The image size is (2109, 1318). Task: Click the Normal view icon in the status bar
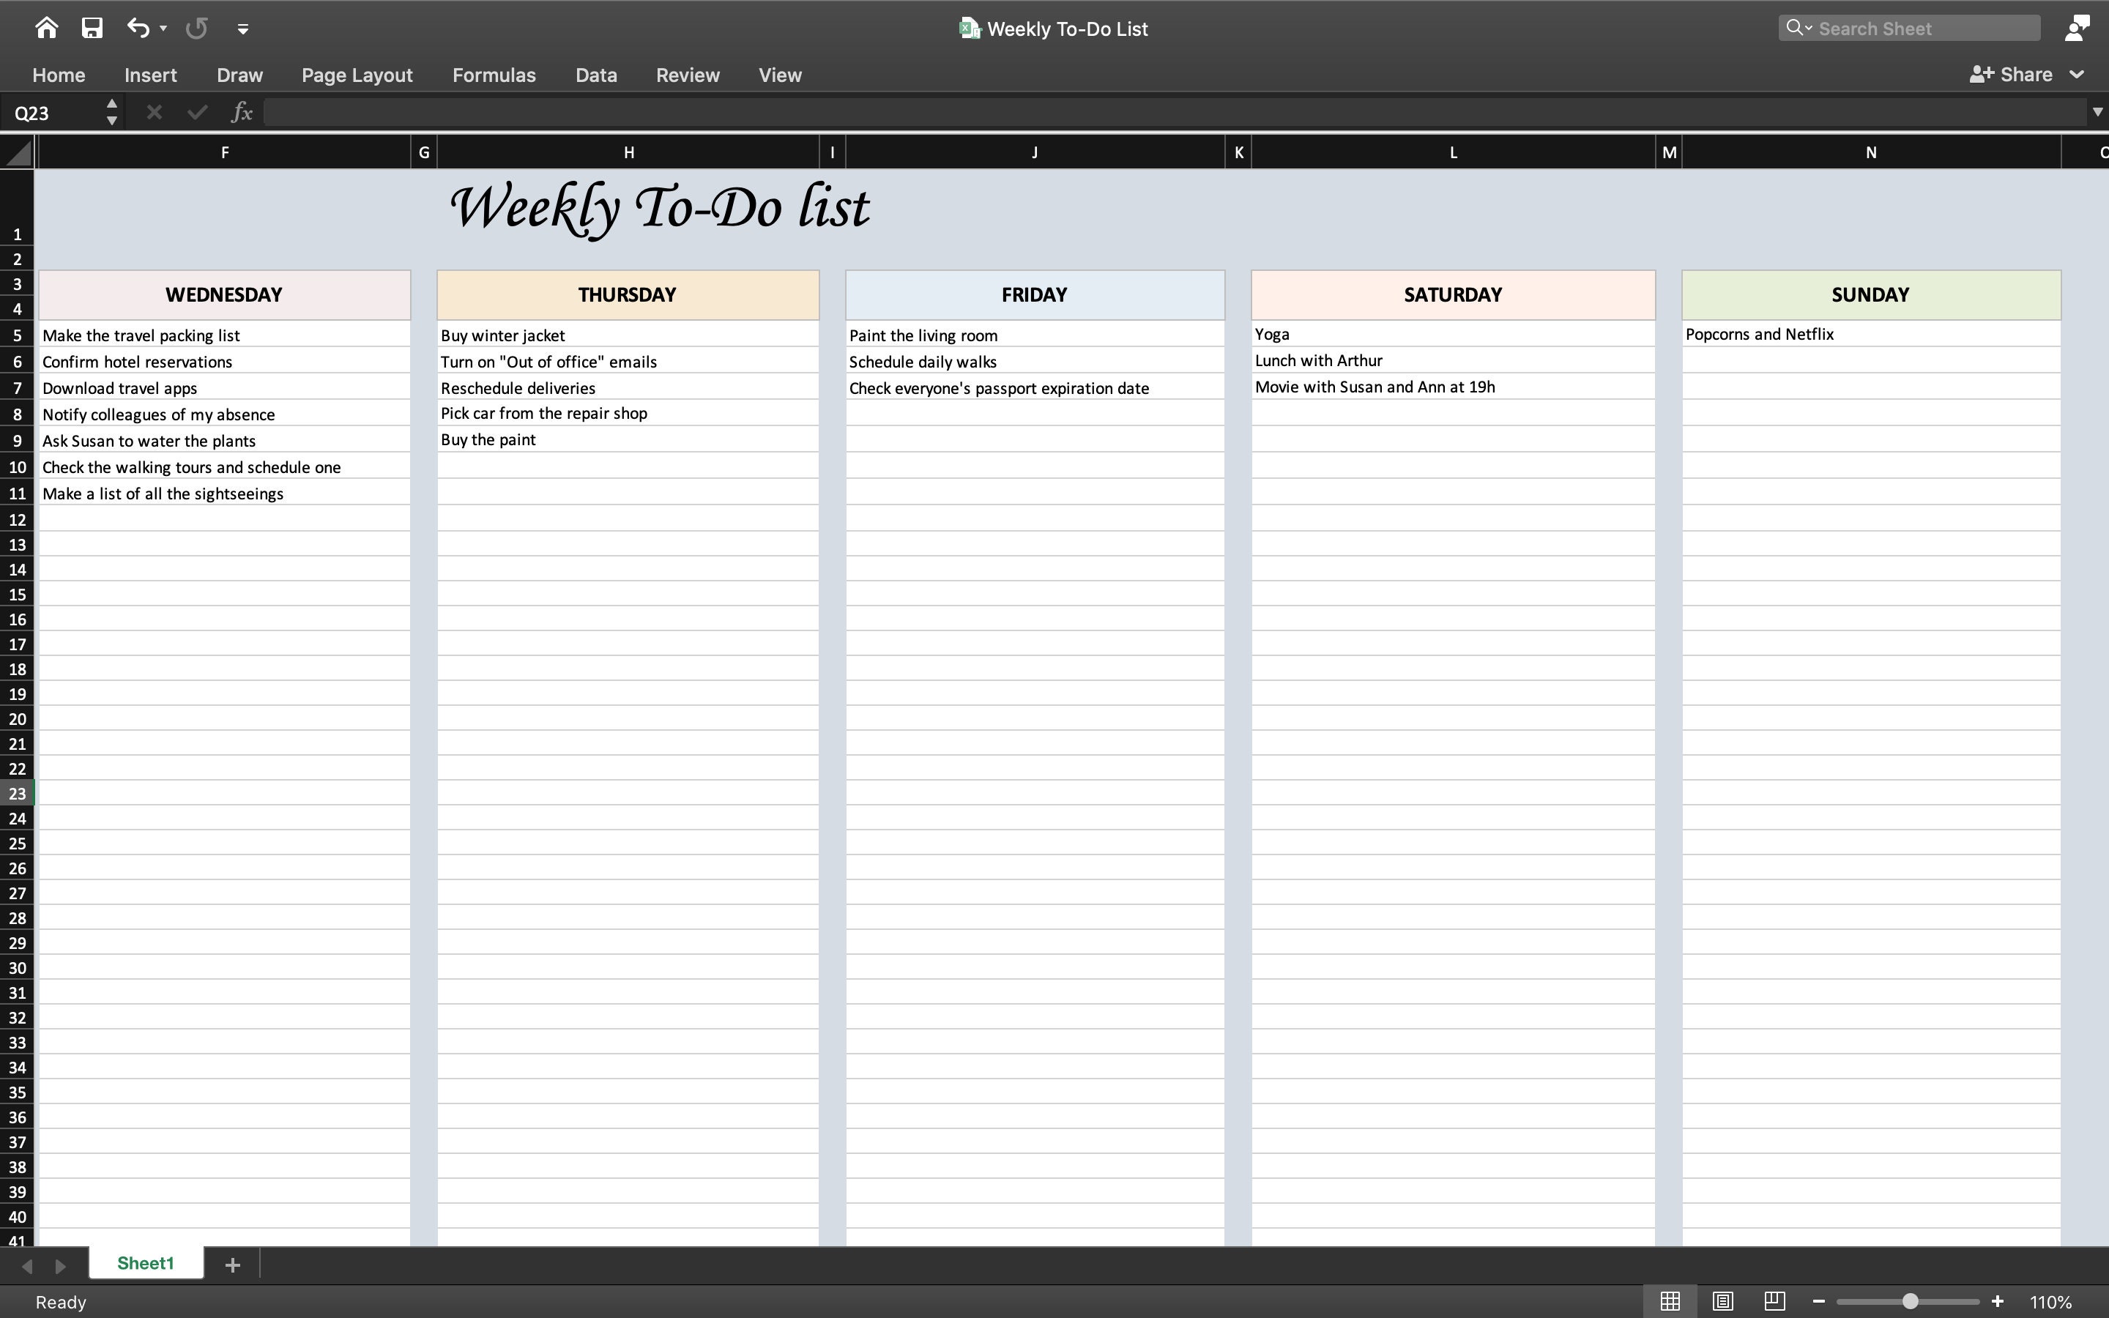(1669, 1301)
